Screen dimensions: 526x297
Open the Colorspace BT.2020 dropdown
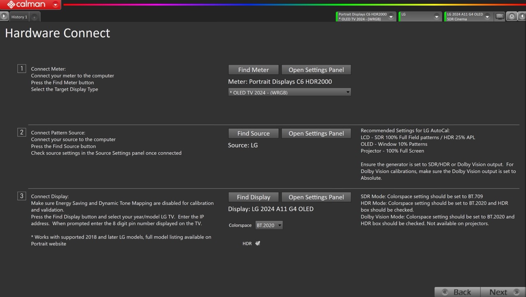pos(269,225)
